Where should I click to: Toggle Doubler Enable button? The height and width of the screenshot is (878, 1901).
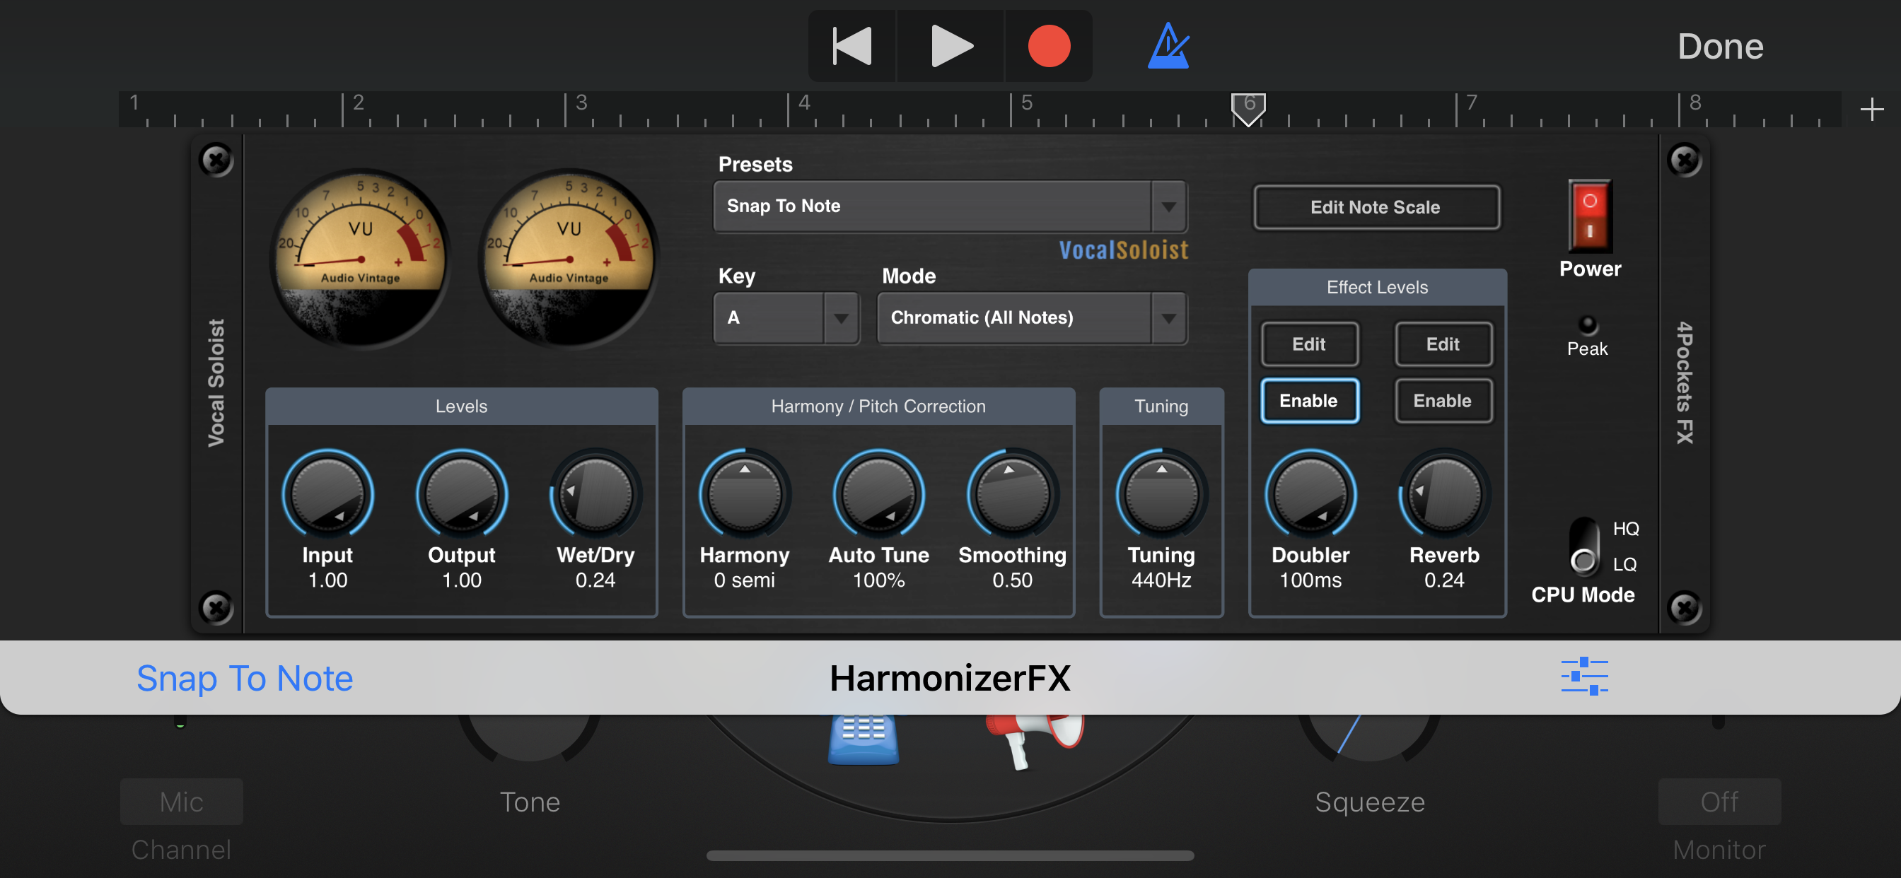pyautogui.click(x=1308, y=401)
